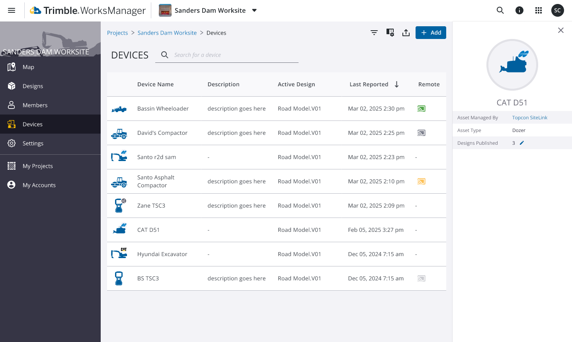This screenshot has width=572, height=342.
Task: Click Bassin Wheeloader green remote icon
Action: pos(422,109)
